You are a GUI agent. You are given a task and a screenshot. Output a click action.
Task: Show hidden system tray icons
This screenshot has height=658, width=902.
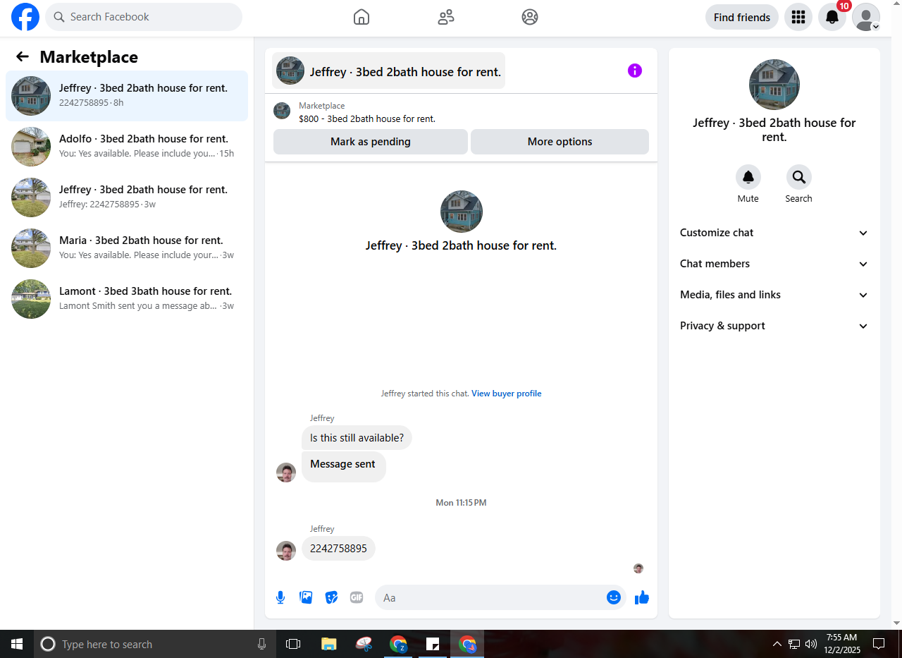(x=777, y=644)
